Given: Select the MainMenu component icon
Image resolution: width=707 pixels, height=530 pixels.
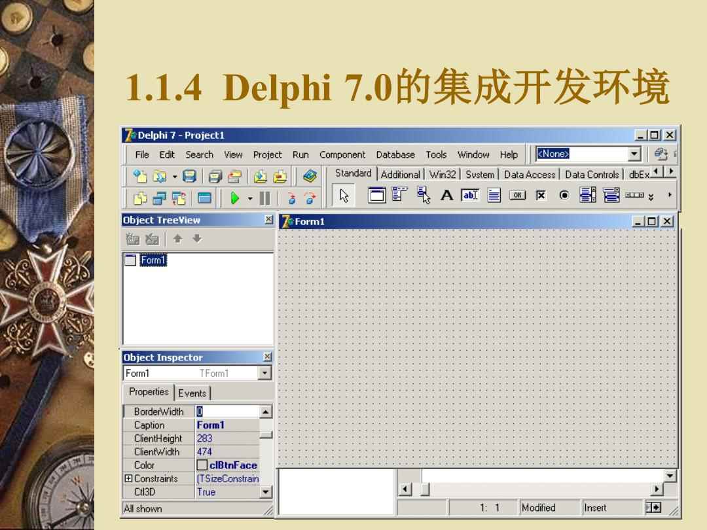Looking at the screenshot, I should [x=399, y=195].
